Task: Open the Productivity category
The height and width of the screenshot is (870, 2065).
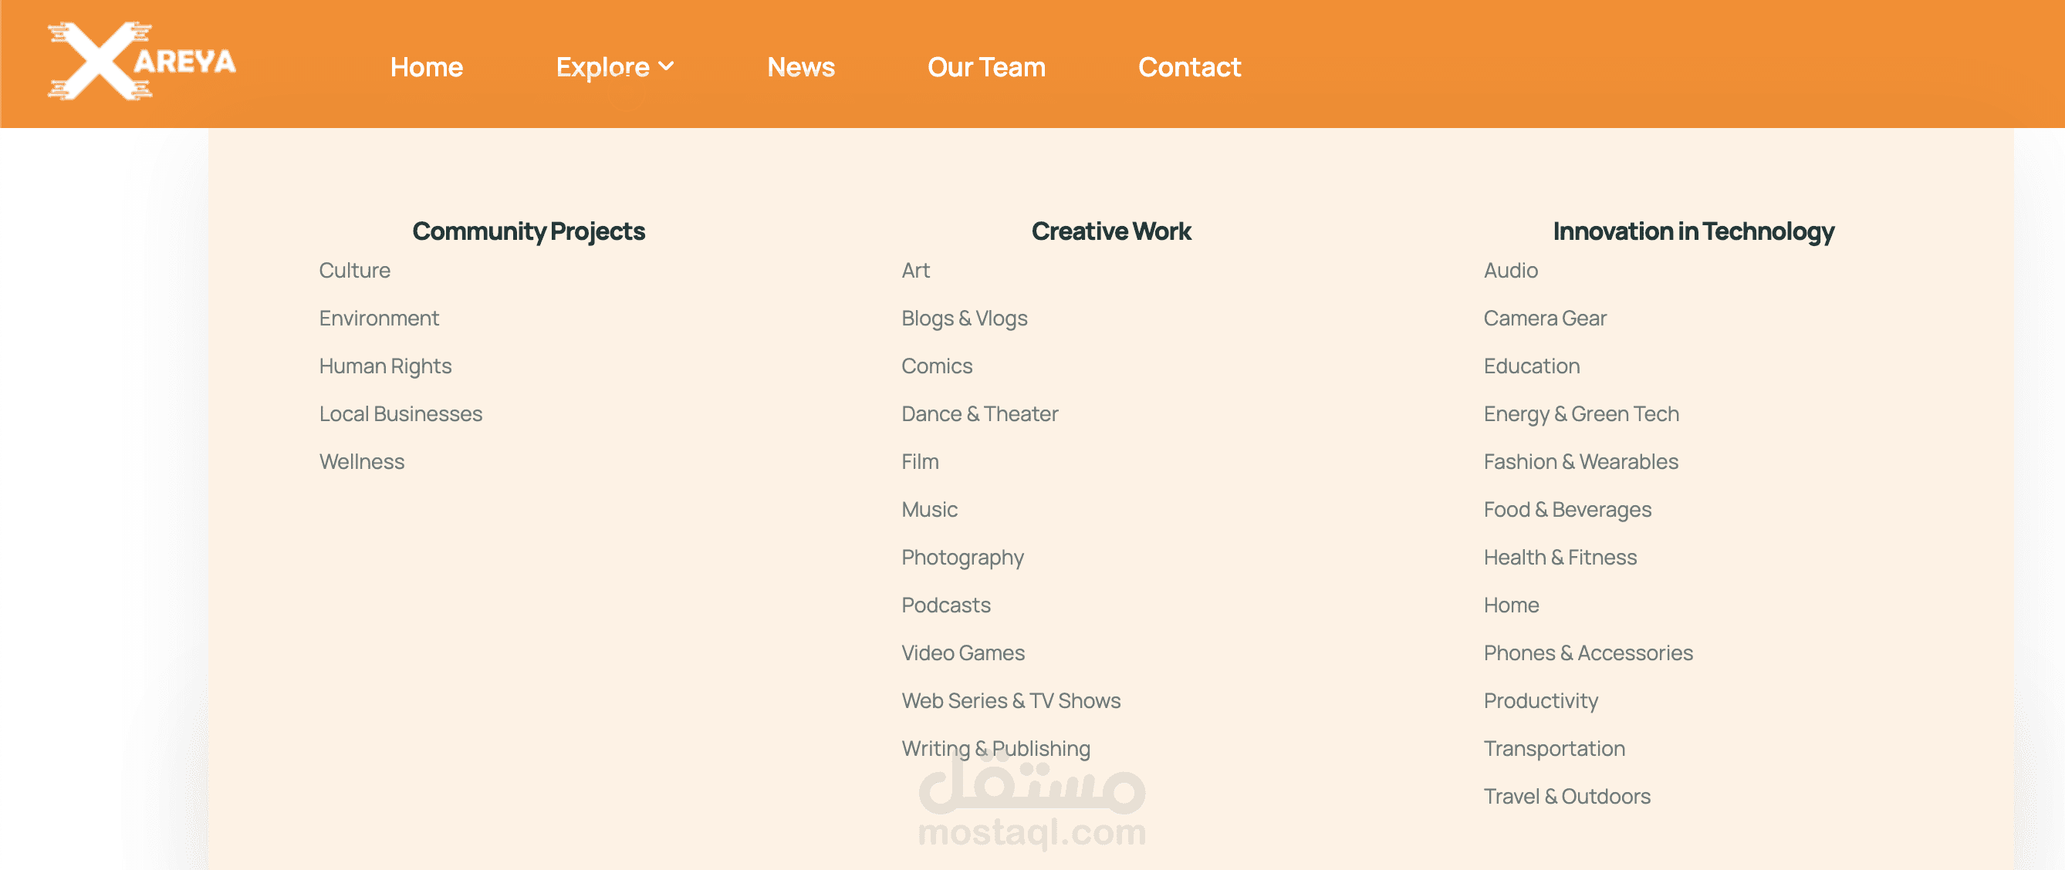Action: coord(1541,701)
